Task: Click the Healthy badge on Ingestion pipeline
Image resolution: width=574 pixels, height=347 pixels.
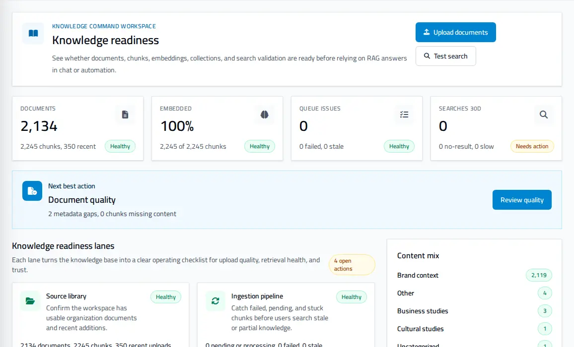Action: pyautogui.click(x=352, y=297)
